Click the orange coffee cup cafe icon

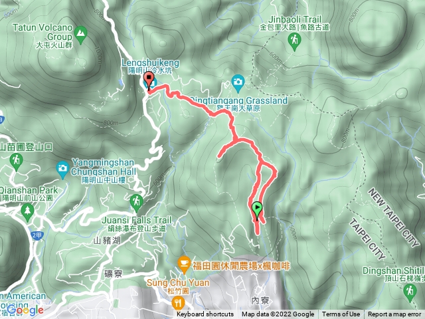pos(184,265)
